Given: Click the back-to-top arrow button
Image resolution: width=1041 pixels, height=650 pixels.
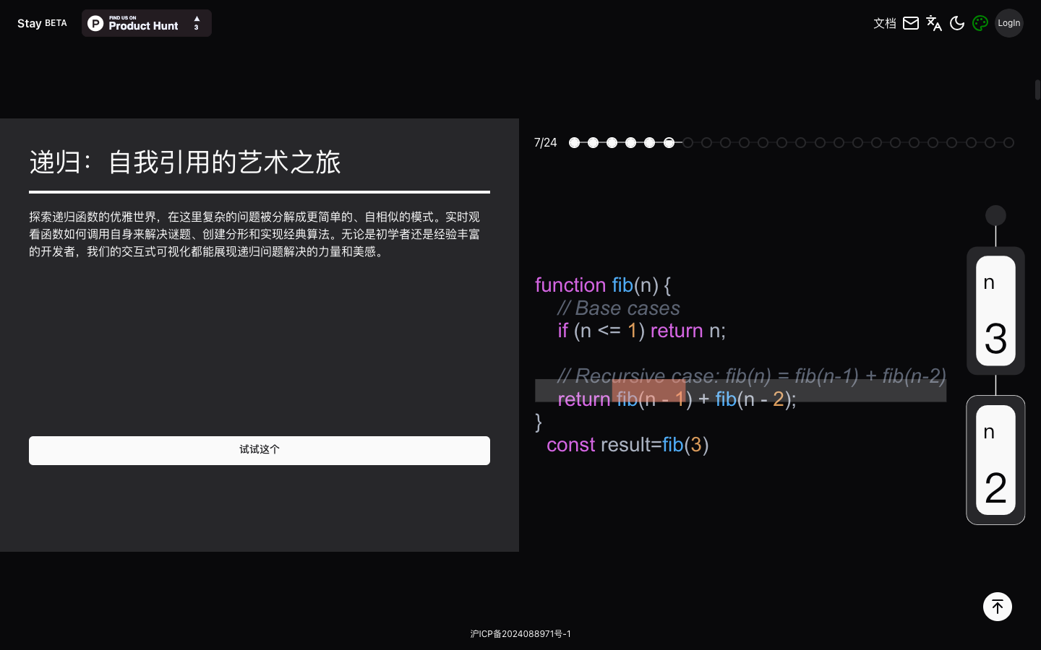Looking at the screenshot, I should coord(998,607).
